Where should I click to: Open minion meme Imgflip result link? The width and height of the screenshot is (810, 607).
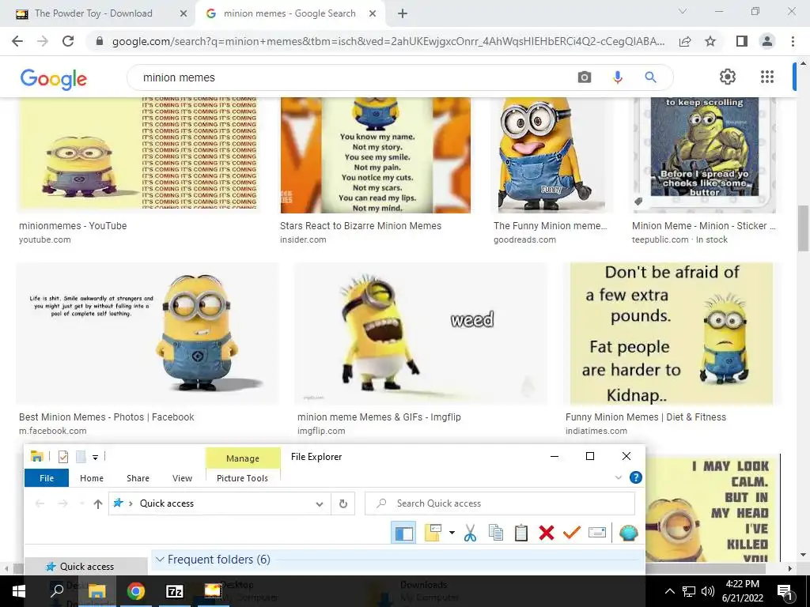click(x=379, y=417)
